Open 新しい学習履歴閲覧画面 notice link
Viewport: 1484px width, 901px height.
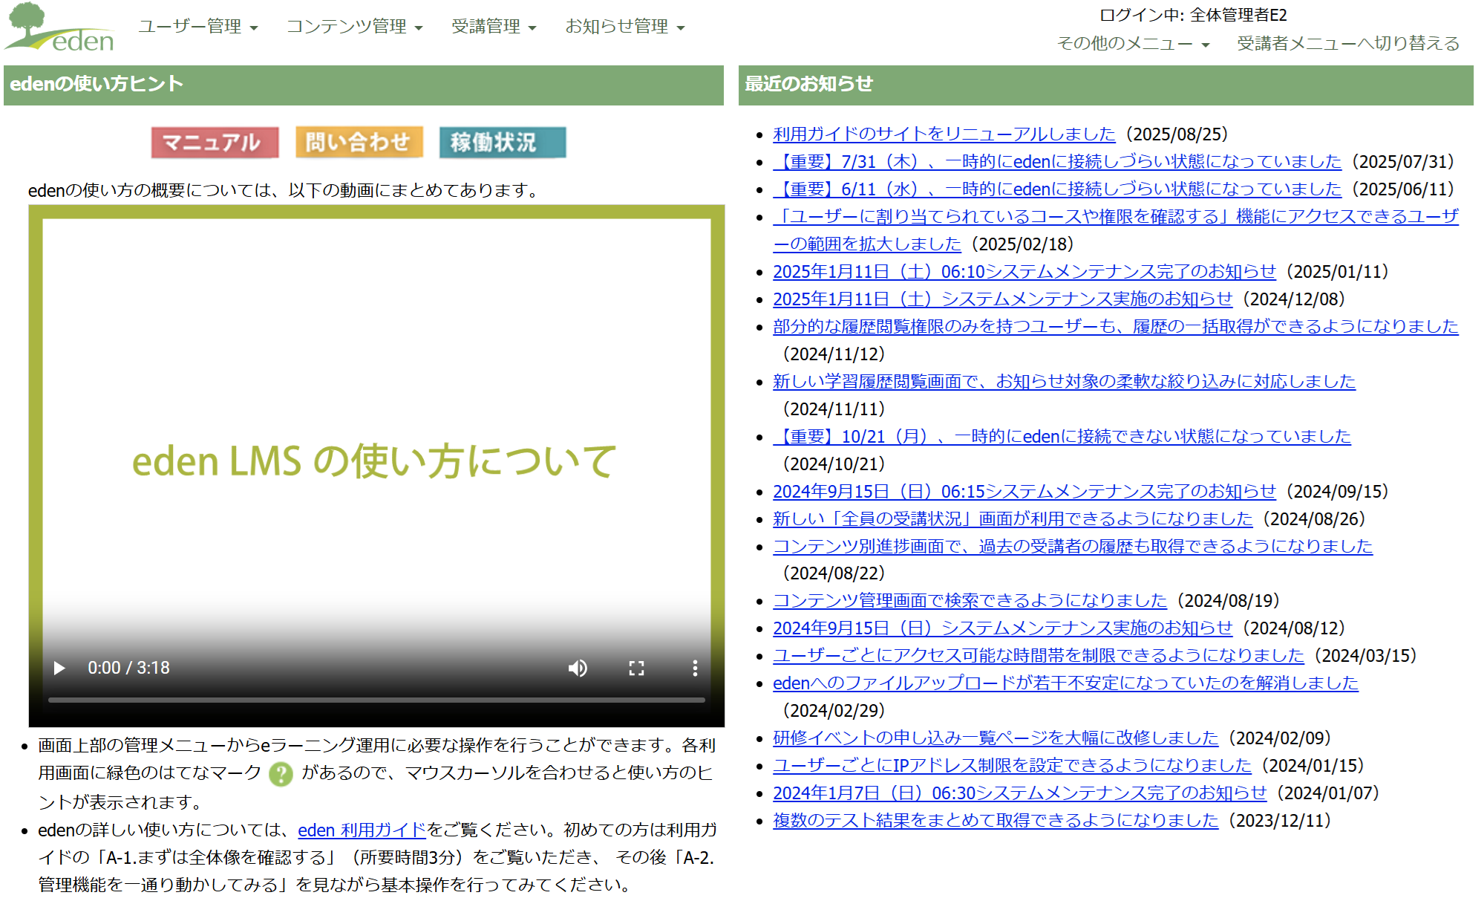[x=1064, y=382]
